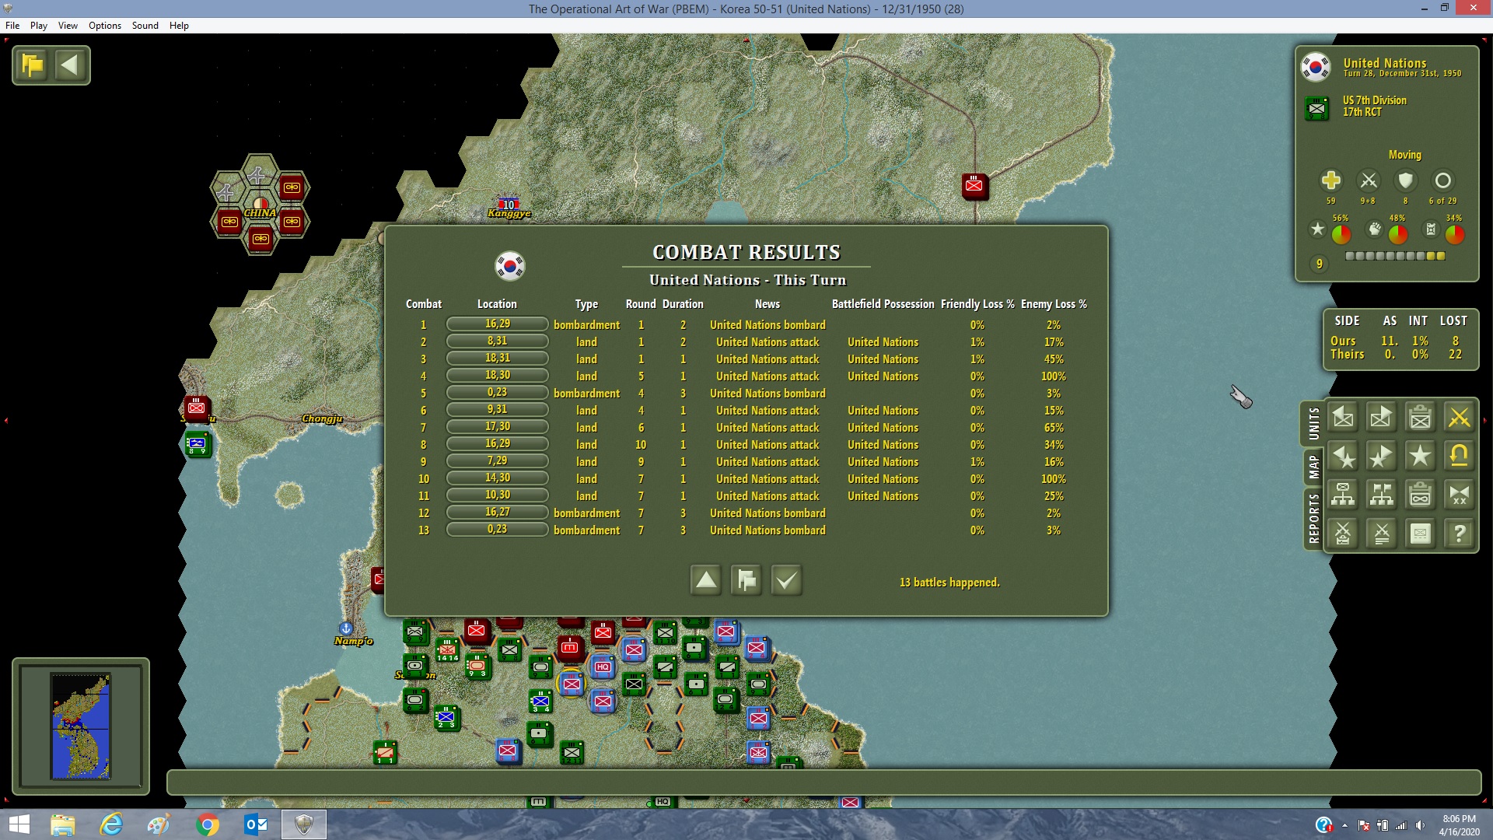Click the yellow crossed swords attack icon

coord(1460,418)
